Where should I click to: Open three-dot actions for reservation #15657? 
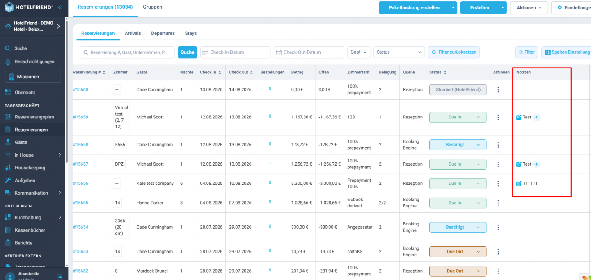[498, 164]
